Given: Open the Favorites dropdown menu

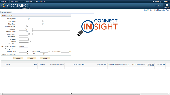Looking at the screenshot, I should click(4, 1).
